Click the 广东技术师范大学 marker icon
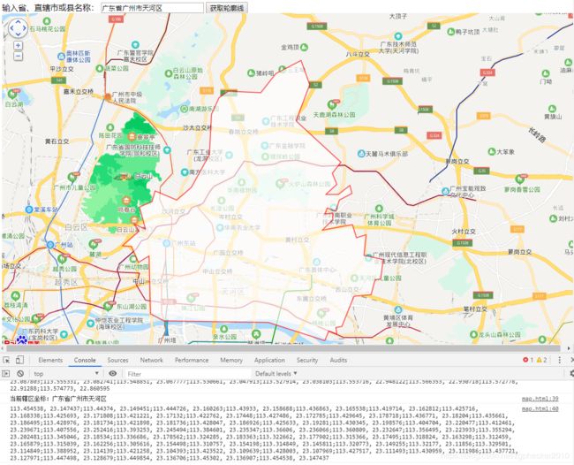This screenshot has height=465, width=574. coord(398,36)
